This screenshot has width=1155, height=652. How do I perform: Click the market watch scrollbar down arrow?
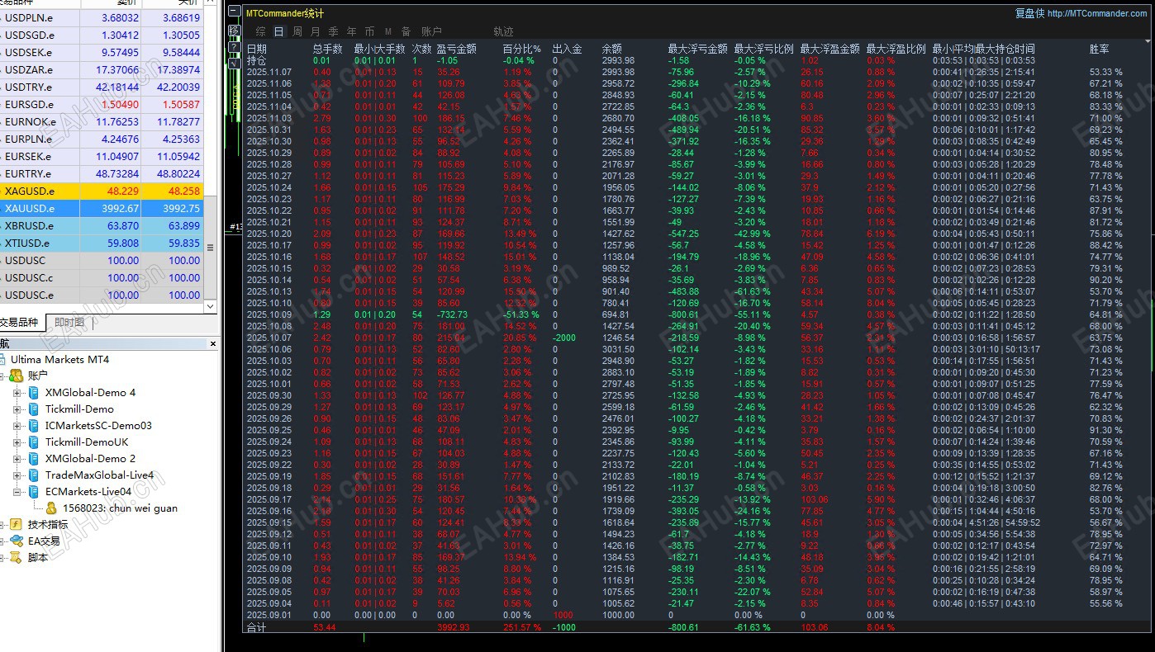[210, 306]
